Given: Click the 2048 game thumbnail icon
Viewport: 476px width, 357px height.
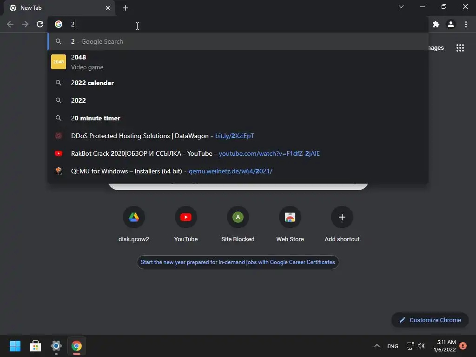Looking at the screenshot, I should (x=59, y=62).
